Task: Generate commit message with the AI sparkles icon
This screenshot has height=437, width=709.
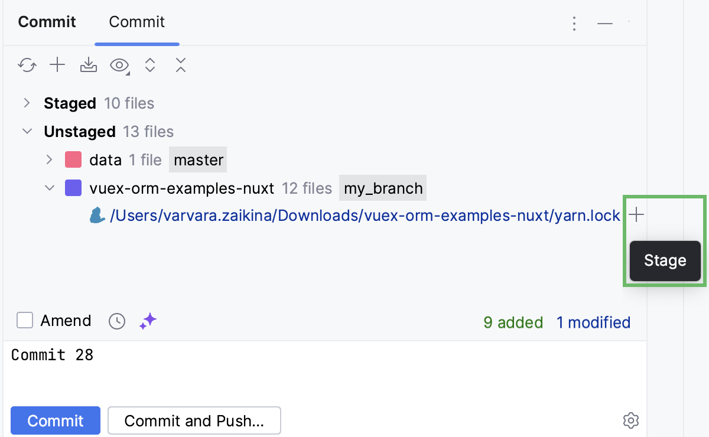Action: 148,321
